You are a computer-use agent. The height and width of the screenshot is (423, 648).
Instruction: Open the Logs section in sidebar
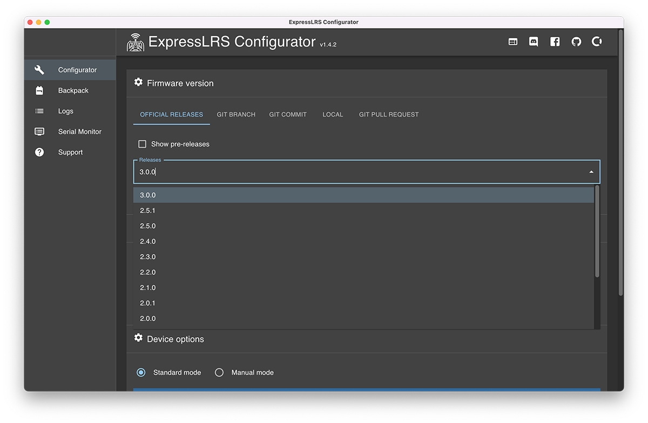(70, 111)
